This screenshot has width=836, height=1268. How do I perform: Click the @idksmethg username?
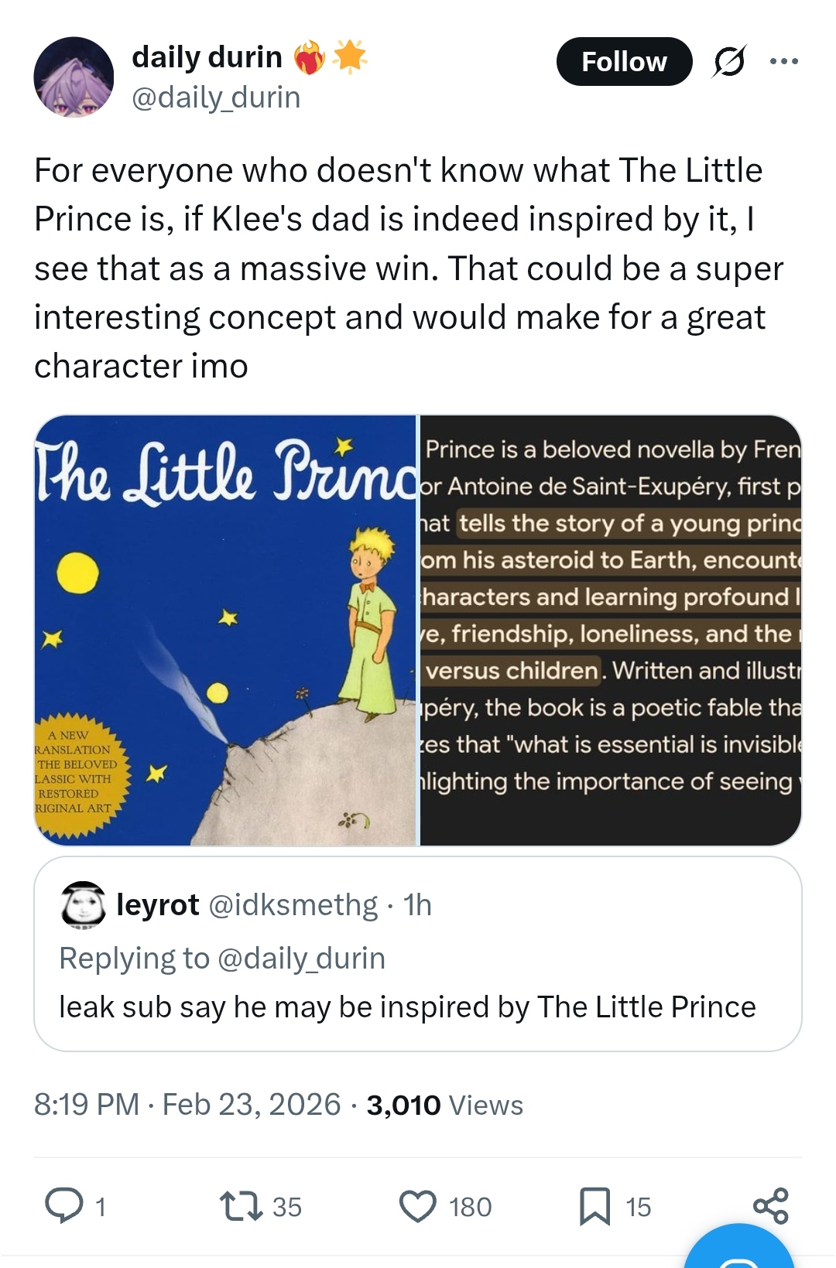[293, 904]
